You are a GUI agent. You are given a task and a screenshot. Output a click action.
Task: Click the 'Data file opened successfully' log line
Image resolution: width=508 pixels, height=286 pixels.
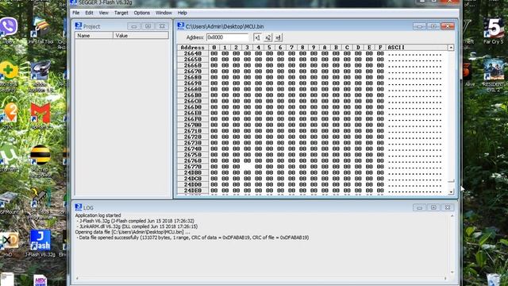[193, 238]
